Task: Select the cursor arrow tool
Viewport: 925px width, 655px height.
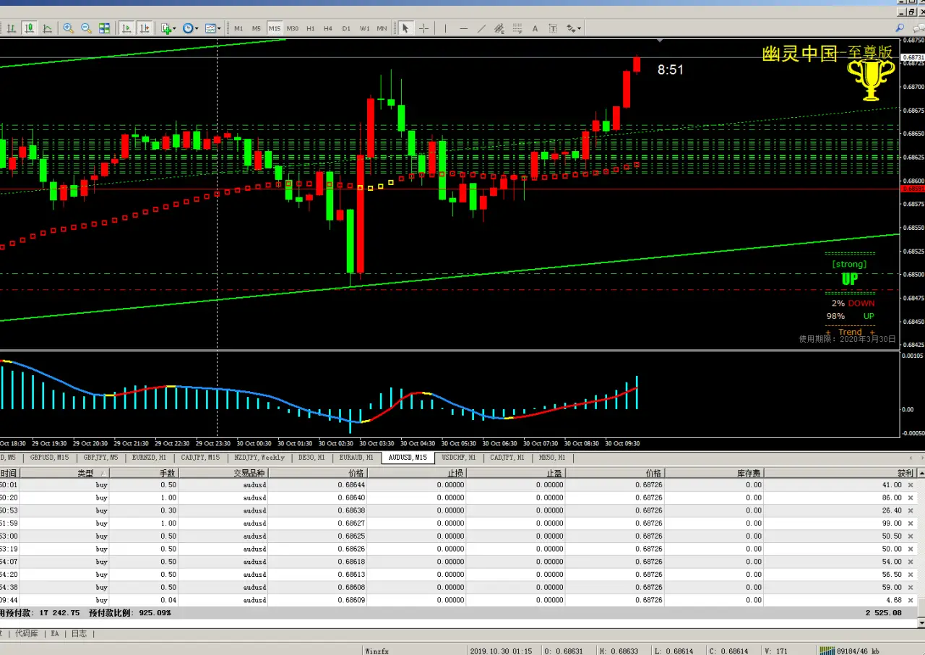Action: tap(405, 28)
